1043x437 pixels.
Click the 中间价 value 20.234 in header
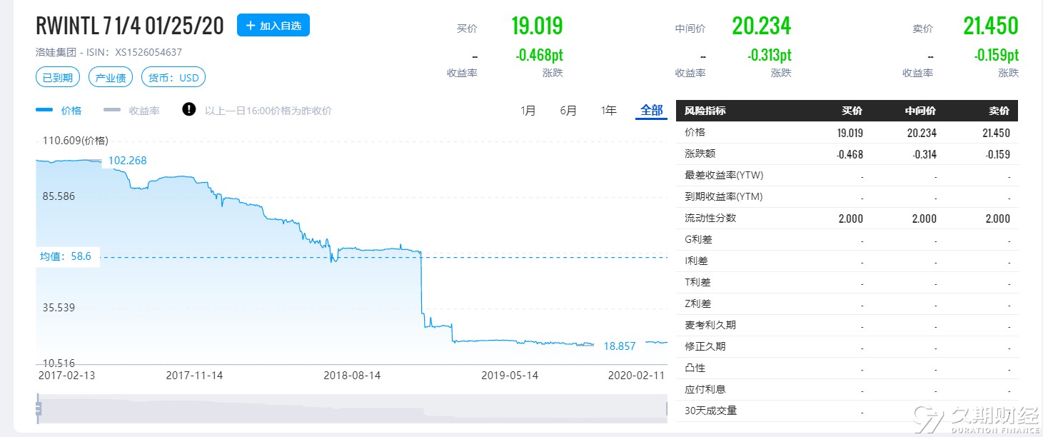[x=761, y=26]
